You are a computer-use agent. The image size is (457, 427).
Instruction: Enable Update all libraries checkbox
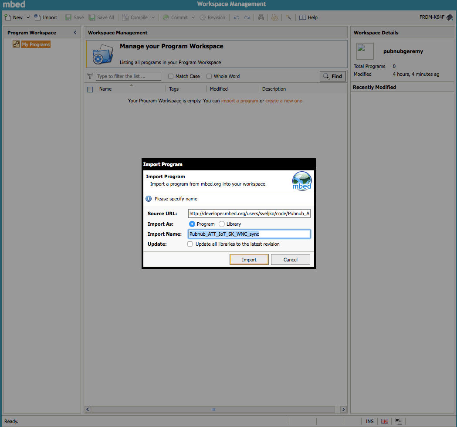pos(190,244)
